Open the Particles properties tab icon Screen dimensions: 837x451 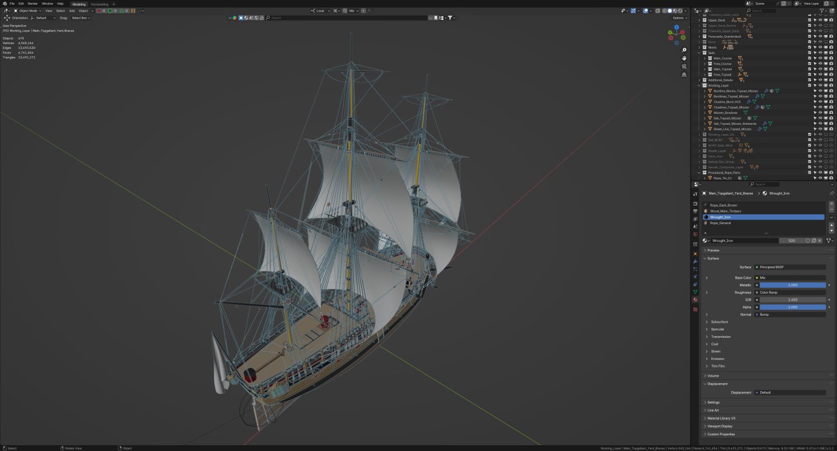coord(695,269)
